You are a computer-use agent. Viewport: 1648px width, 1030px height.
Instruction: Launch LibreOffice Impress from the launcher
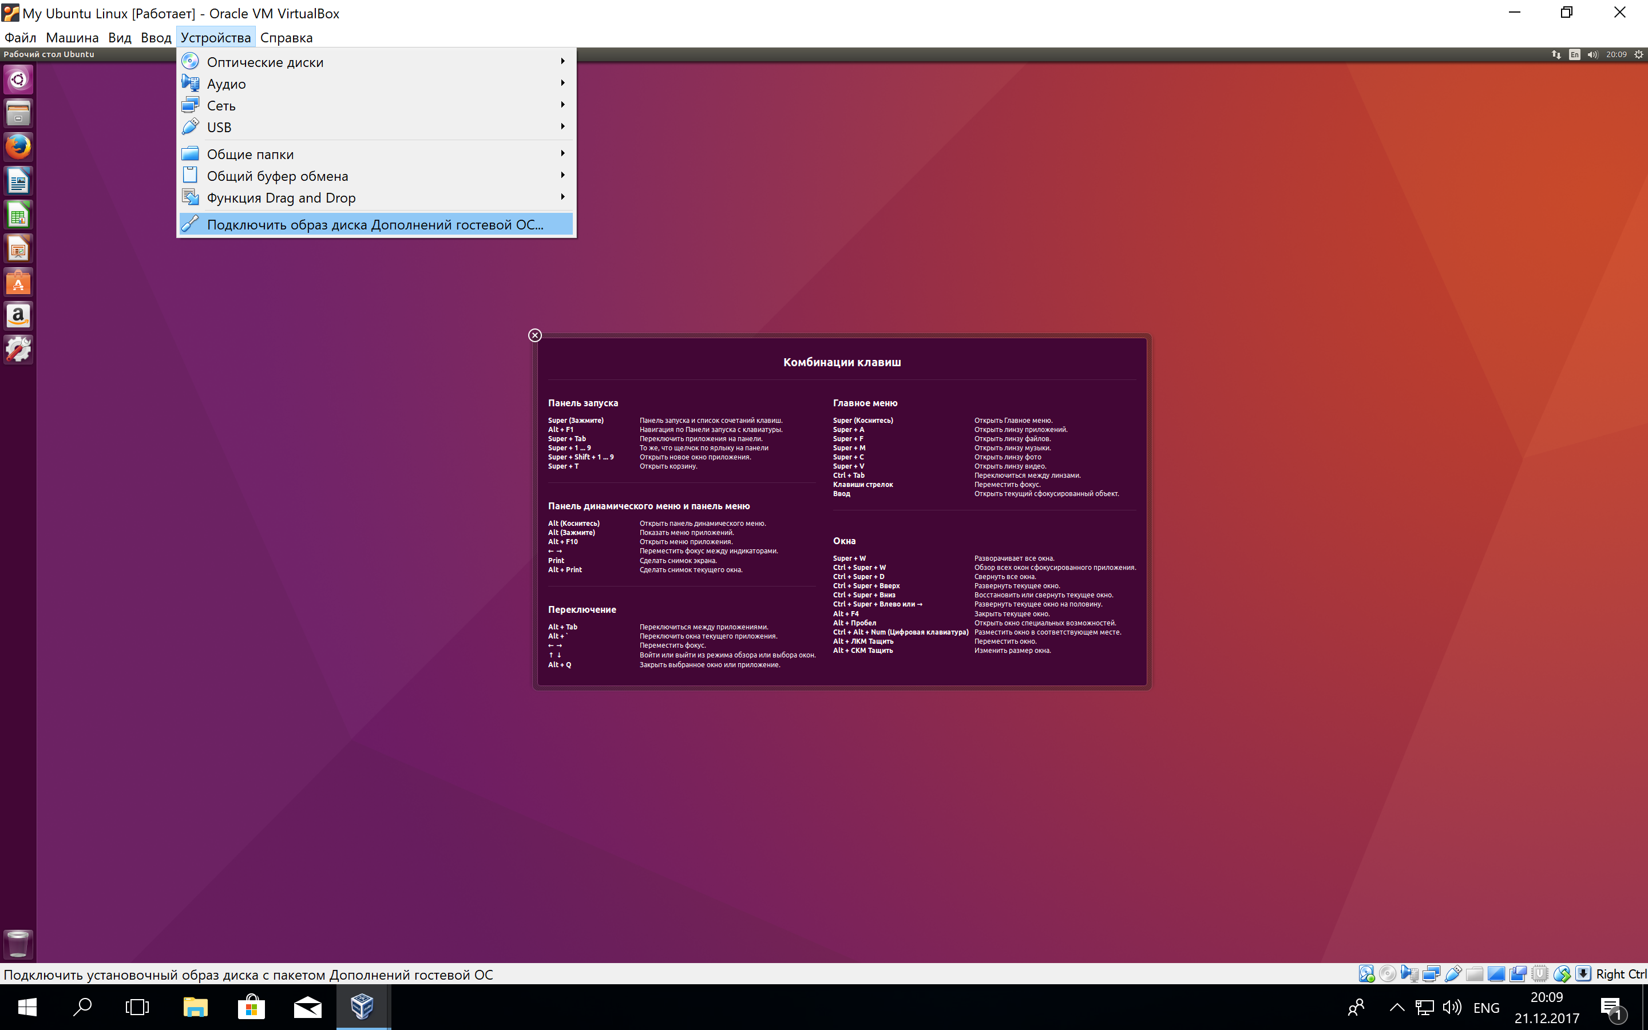pyautogui.click(x=18, y=248)
